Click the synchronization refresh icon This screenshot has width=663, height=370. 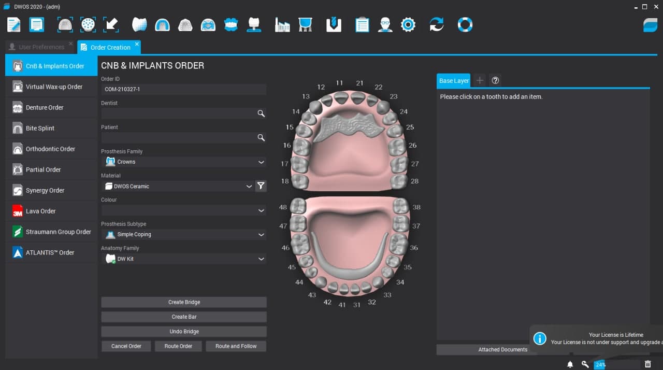click(436, 24)
